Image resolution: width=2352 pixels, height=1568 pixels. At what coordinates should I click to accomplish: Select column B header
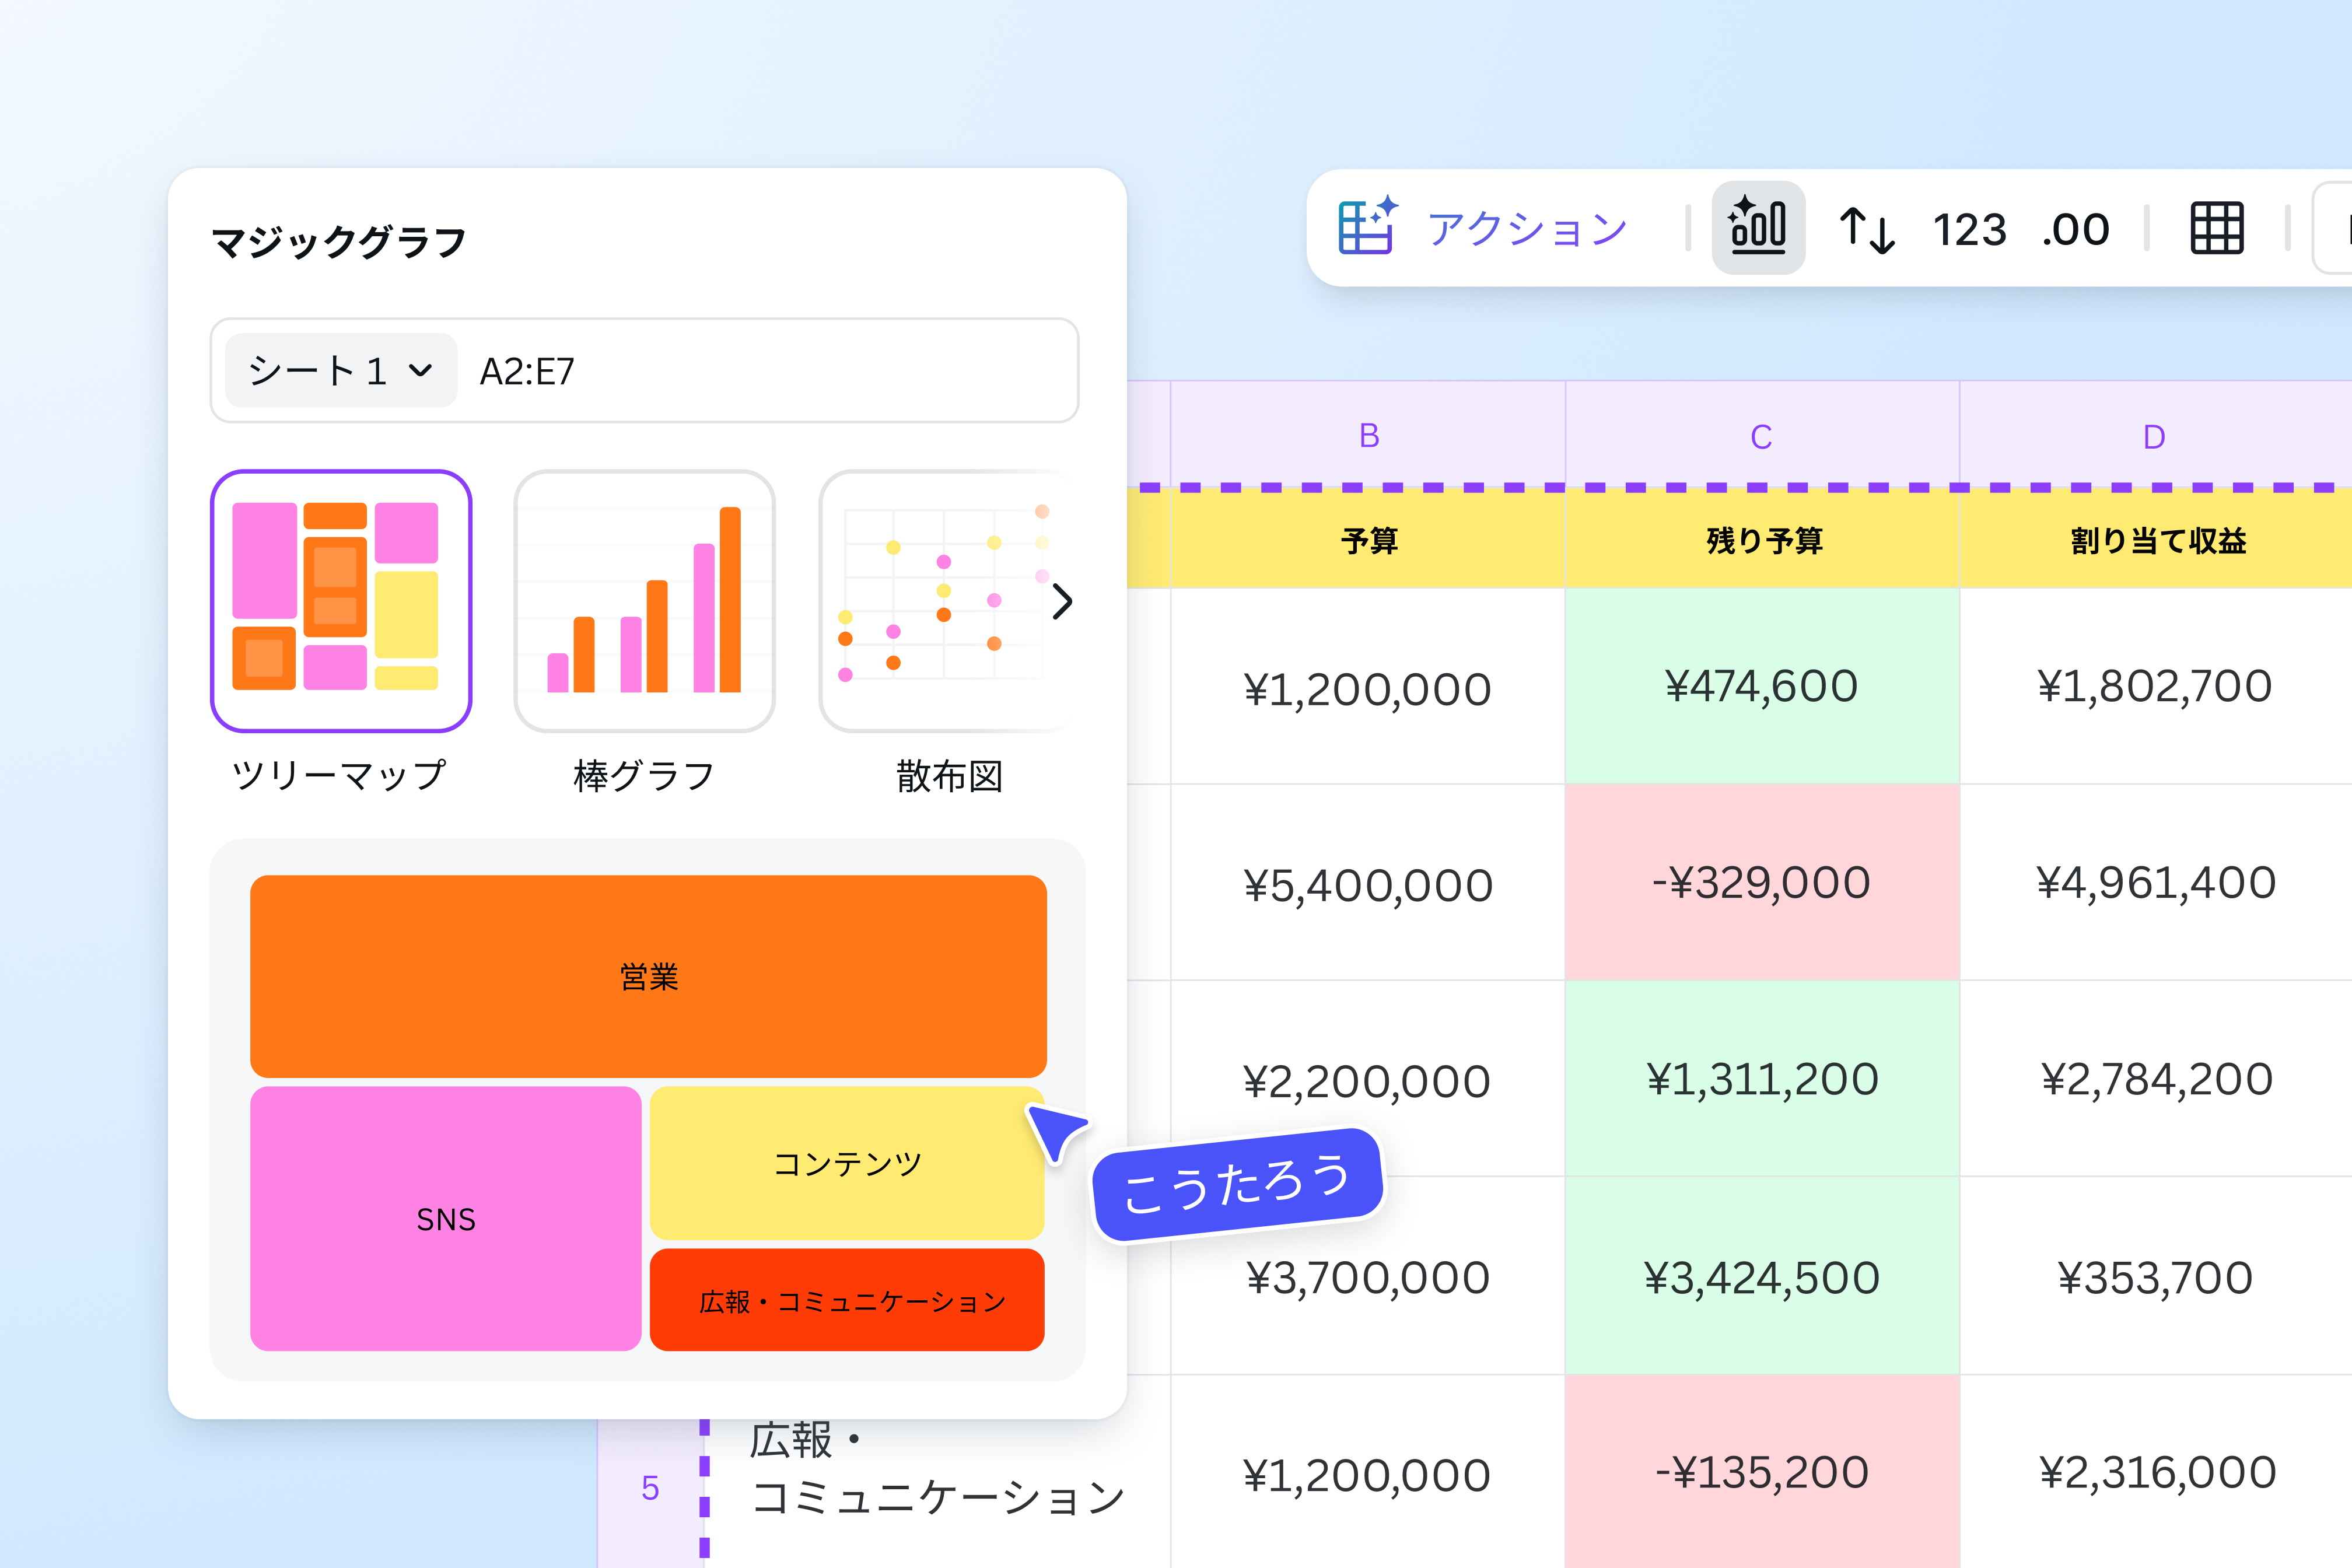[x=1368, y=435]
